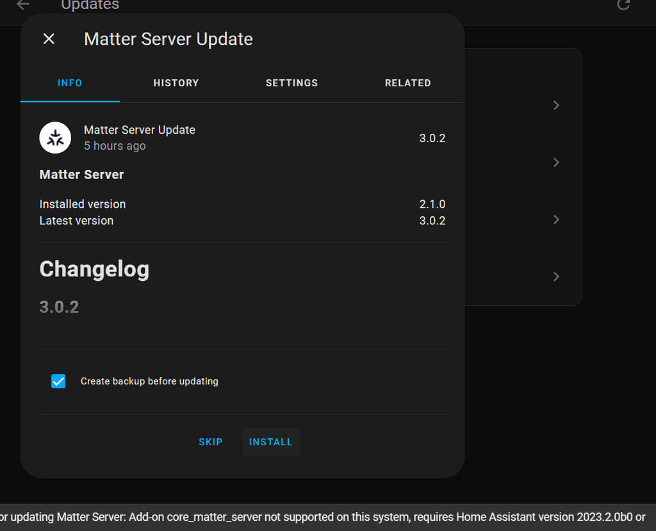This screenshot has height=531, width=656.
Task: Click the 3.0.2 version number
Action: coord(432,138)
